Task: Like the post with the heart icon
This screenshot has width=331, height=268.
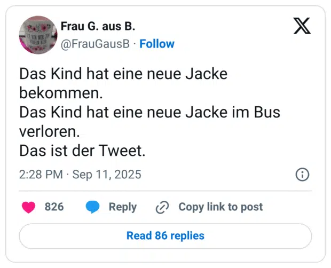Action: click(x=28, y=207)
